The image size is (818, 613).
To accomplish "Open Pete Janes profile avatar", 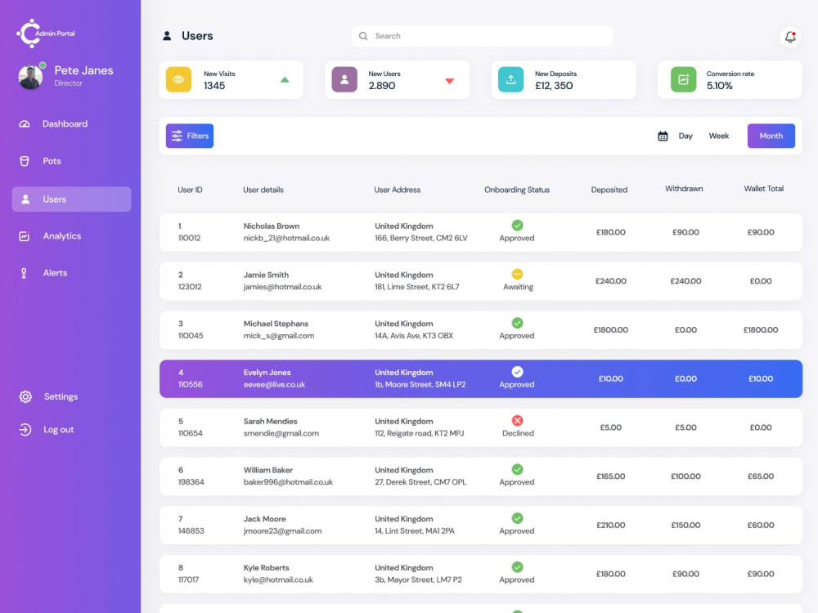I will click(x=31, y=77).
